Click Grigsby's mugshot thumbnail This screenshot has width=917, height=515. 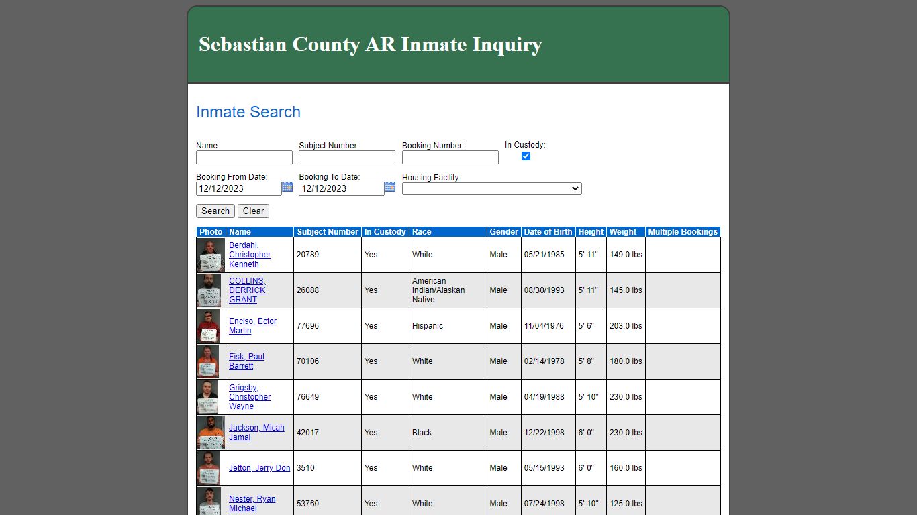click(x=208, y=397)
